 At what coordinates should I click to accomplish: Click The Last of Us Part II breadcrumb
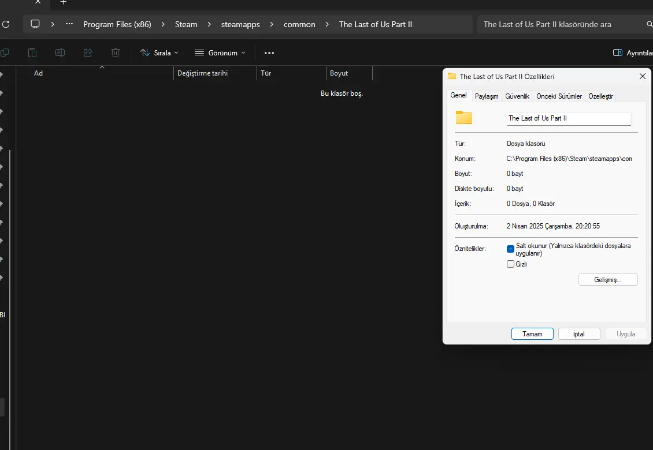click(376, 25)
